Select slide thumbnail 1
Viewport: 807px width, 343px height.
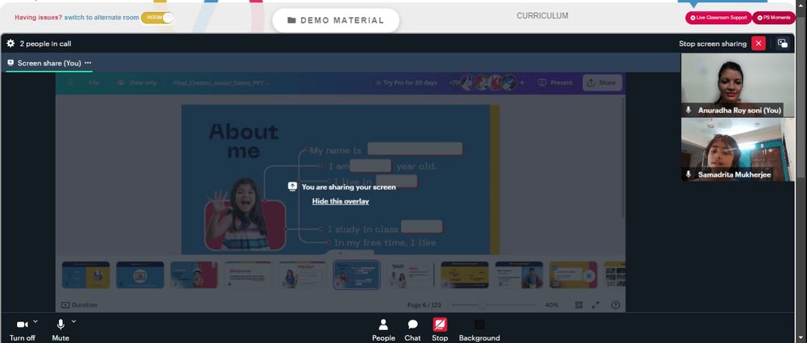(86, 275)
